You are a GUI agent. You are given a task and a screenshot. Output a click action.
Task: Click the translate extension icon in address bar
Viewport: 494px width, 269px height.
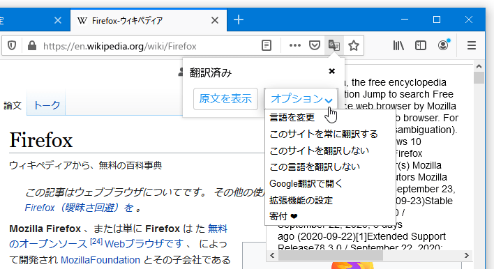coord(334,45)
